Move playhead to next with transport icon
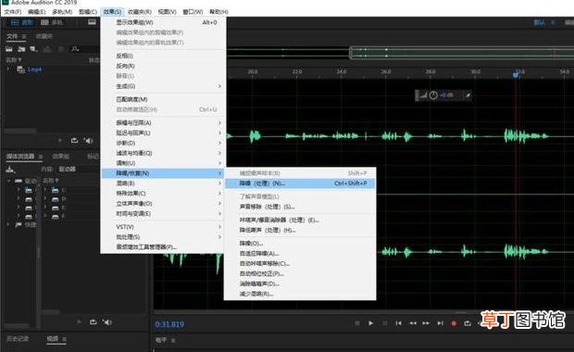 point(440,323)
